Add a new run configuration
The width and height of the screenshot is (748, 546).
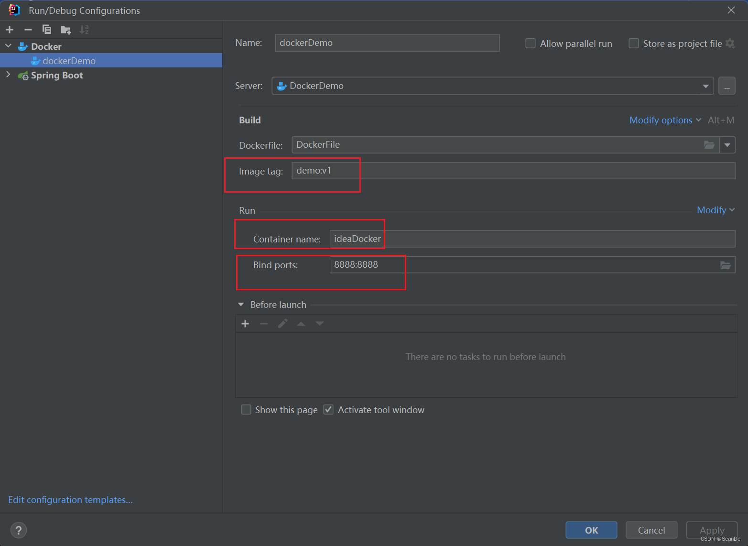pos(10,30)
